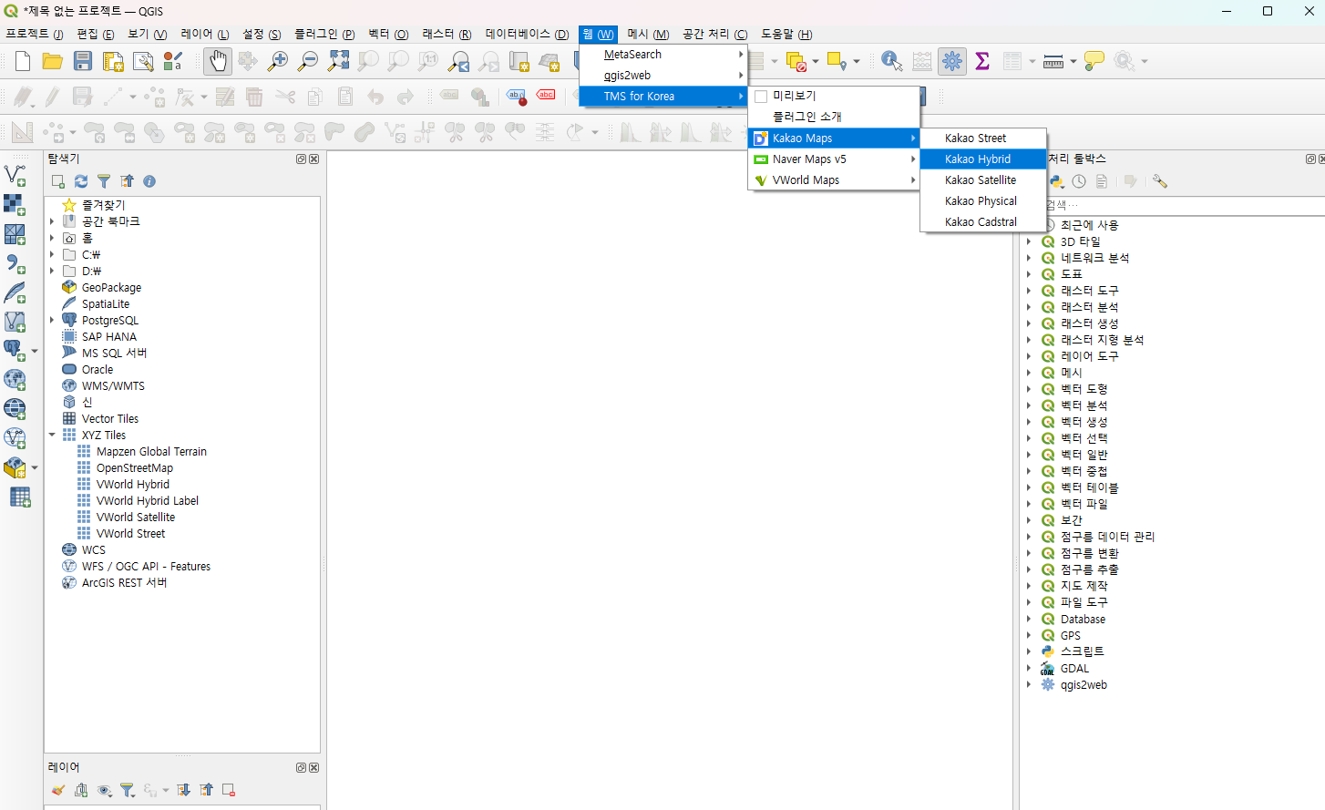Open the 레이어 menu
1325x810 pixels.
click(205, 34)
